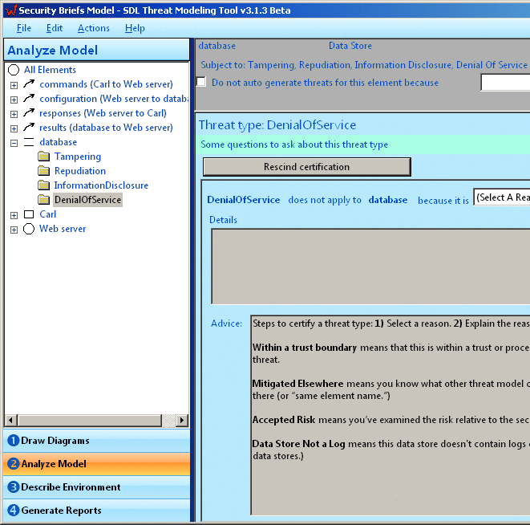Collapse the database tree node
This screenshot has height=525, width=530.
pos(14,143)
